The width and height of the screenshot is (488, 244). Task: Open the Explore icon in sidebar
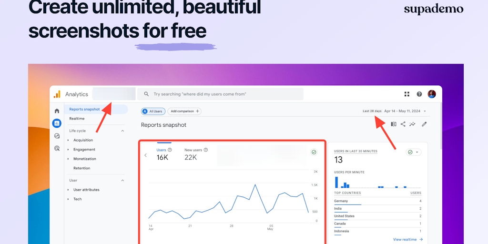57,136
